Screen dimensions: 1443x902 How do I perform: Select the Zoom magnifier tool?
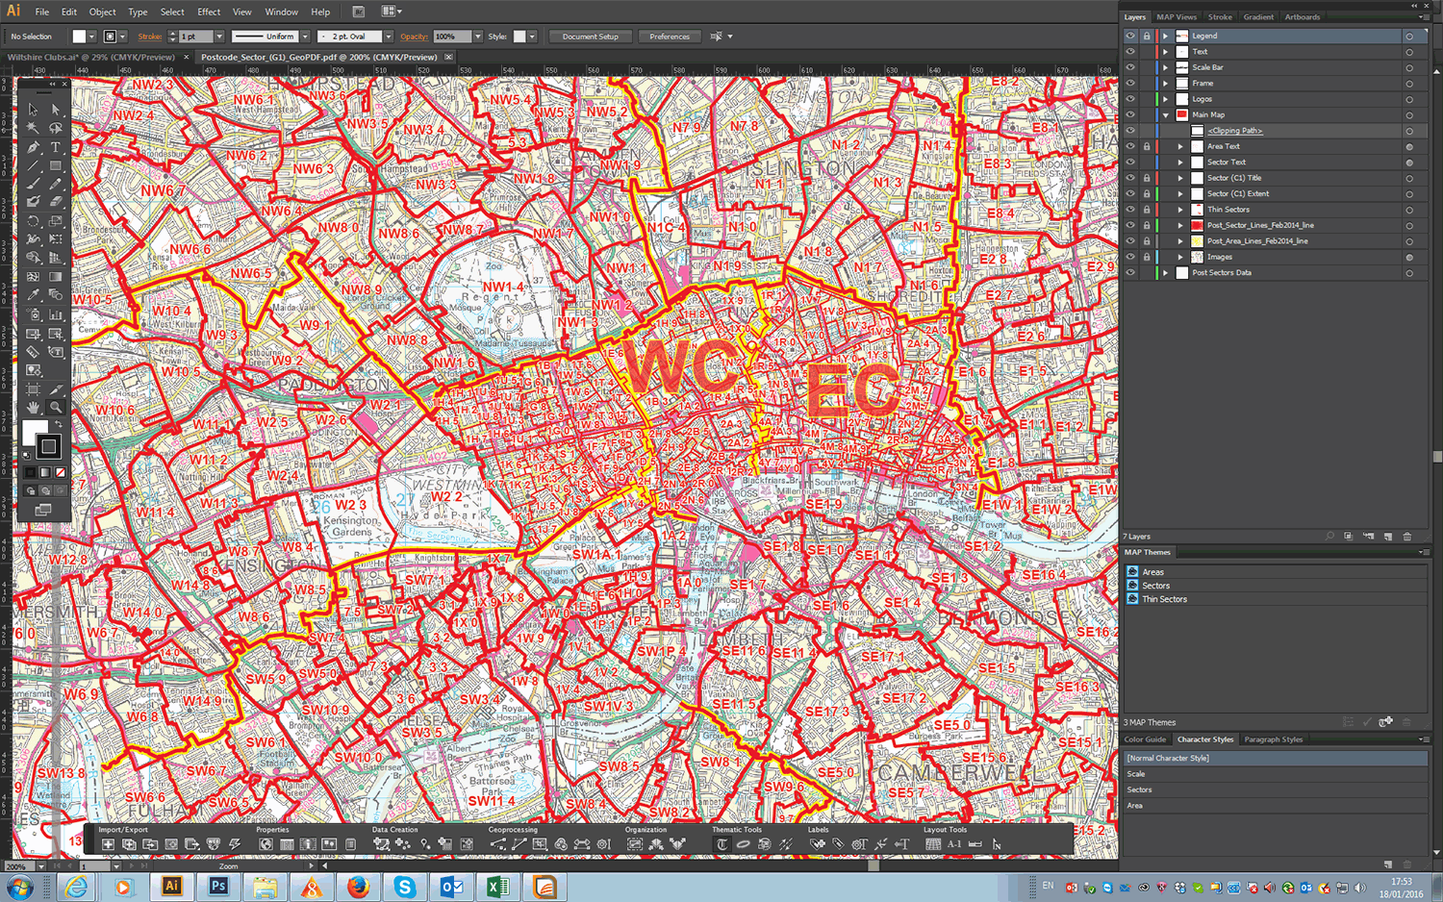(x=56, y=407)
